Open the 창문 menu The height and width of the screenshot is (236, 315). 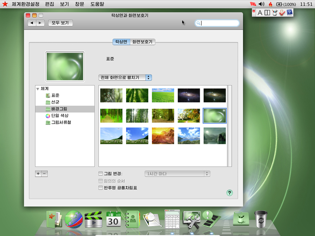(80, 4)
